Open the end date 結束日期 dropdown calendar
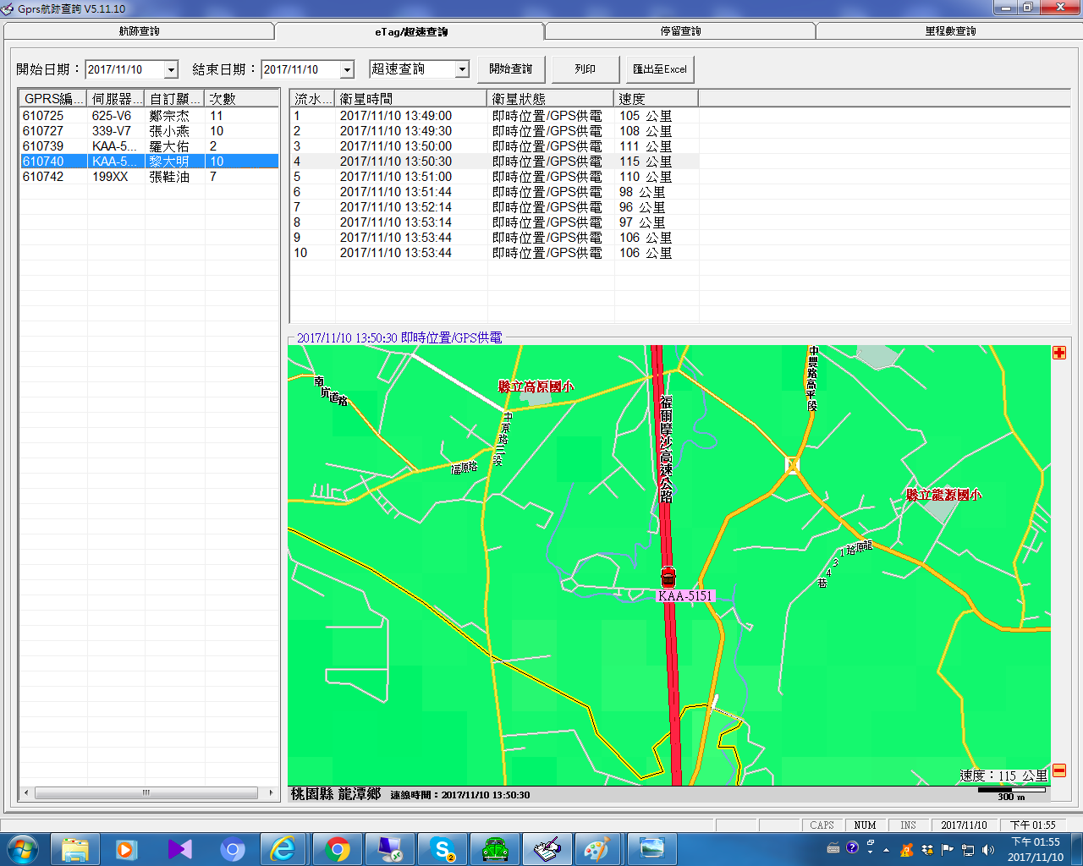Viewport: 1083px width, 866px height. 347,69
